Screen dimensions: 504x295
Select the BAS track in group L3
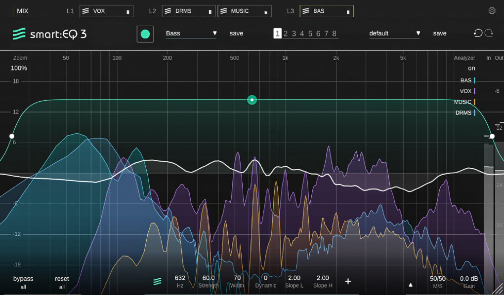coord(327,11)
